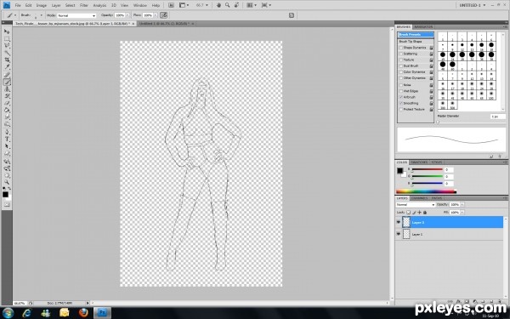Select the Move tool in the toolbox

pos(7,31)
